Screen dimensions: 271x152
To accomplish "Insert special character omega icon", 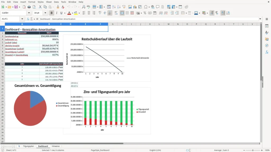I will pos(146,7).
